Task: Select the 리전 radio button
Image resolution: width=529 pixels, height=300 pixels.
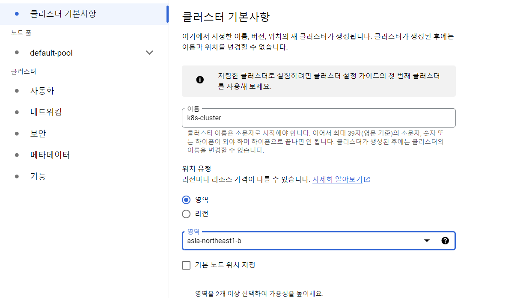Action: [x=186, y=214]
